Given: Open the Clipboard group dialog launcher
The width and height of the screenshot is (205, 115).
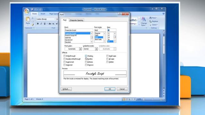Looking at the screenshot, I should 34,28.
